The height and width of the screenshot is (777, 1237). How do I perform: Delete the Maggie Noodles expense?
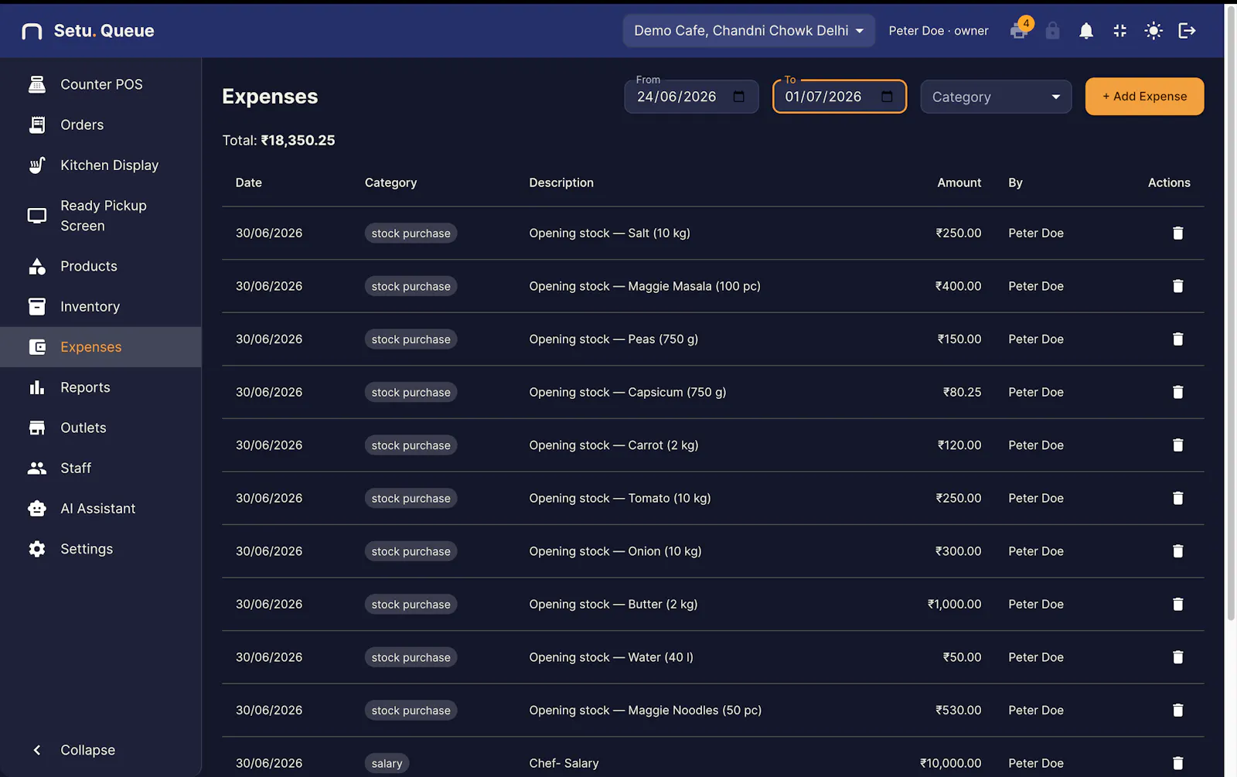tap(1177, 710)
